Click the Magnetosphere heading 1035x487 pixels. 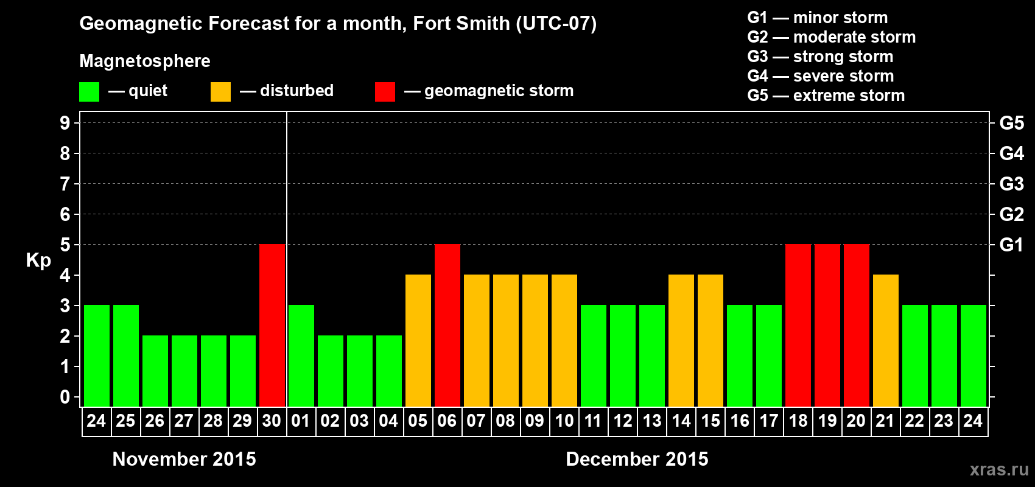[145, 61]
